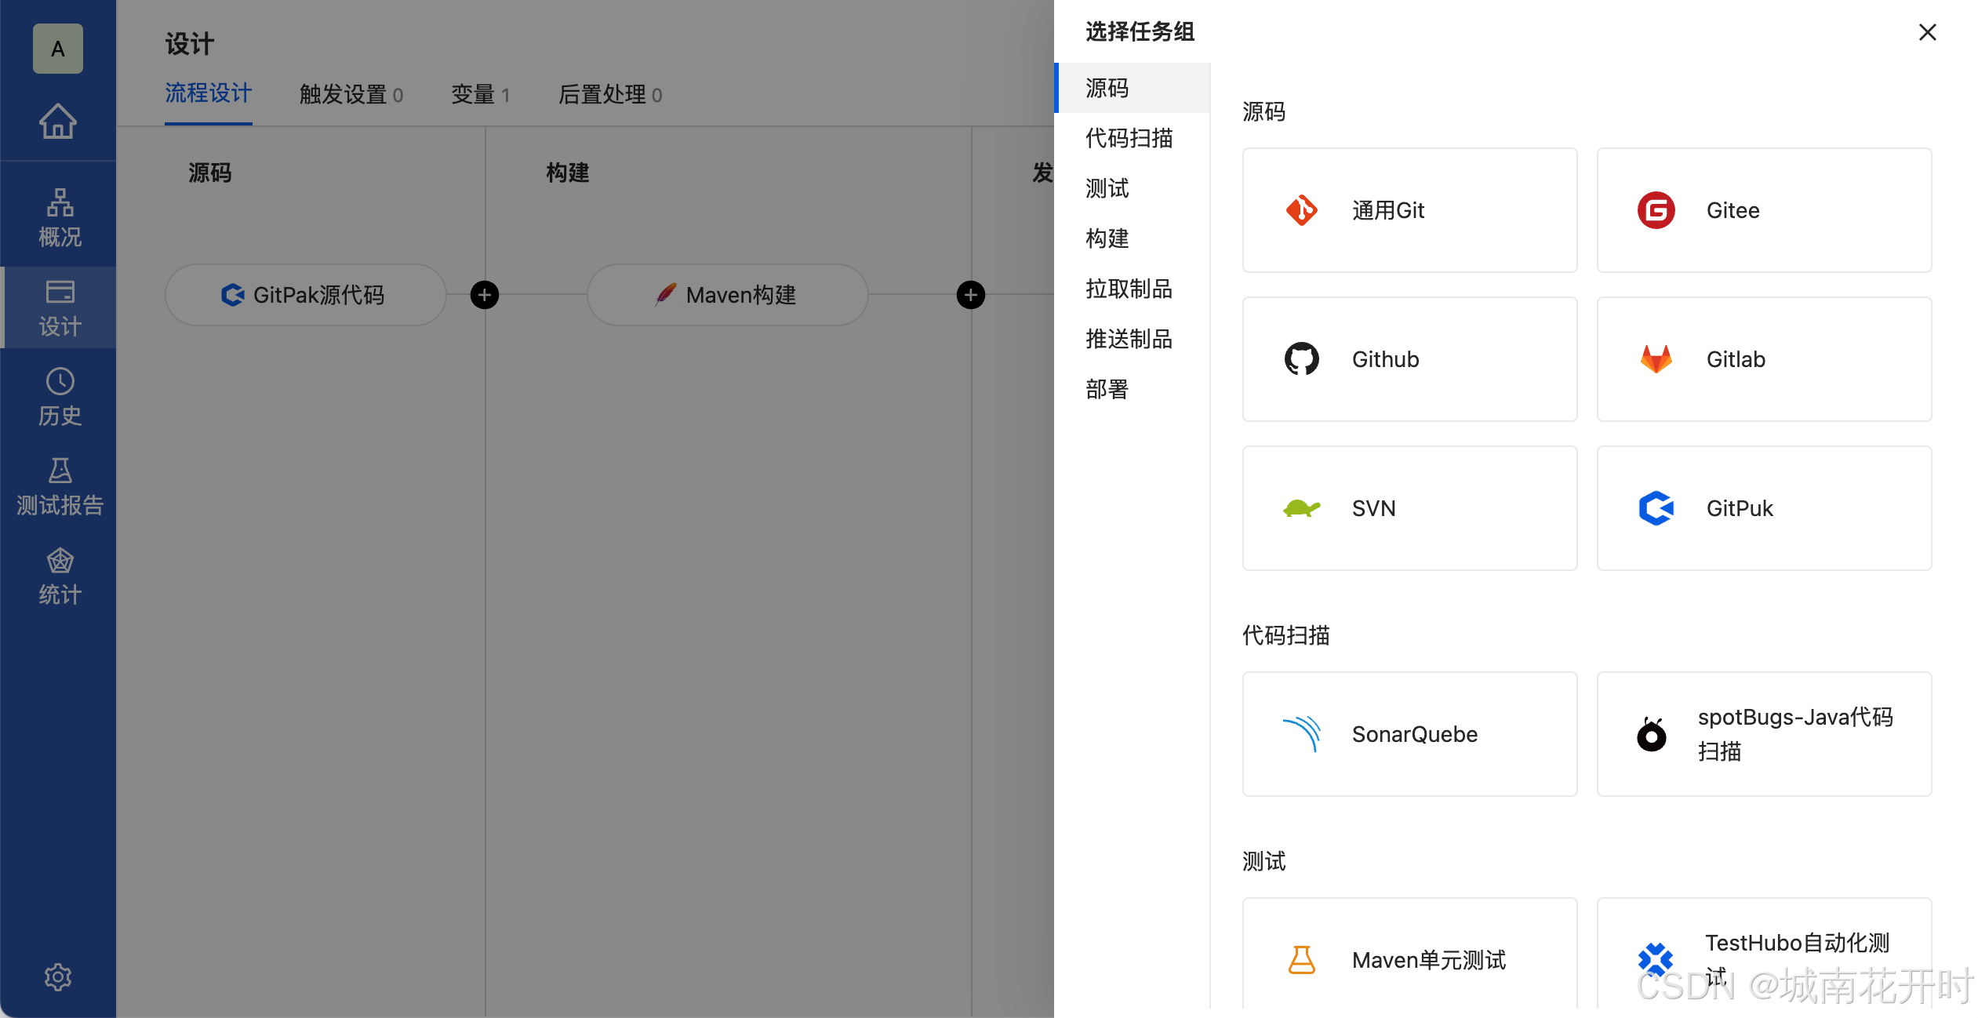Switch to 触发设置 tab
This screenshot has height=1018, width=1978.
coord(351,95)
